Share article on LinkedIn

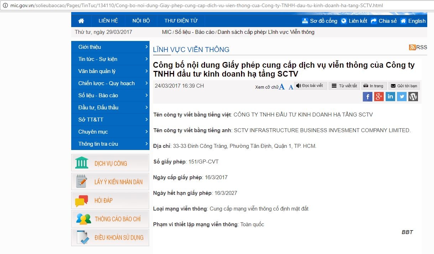pos(390,97)
